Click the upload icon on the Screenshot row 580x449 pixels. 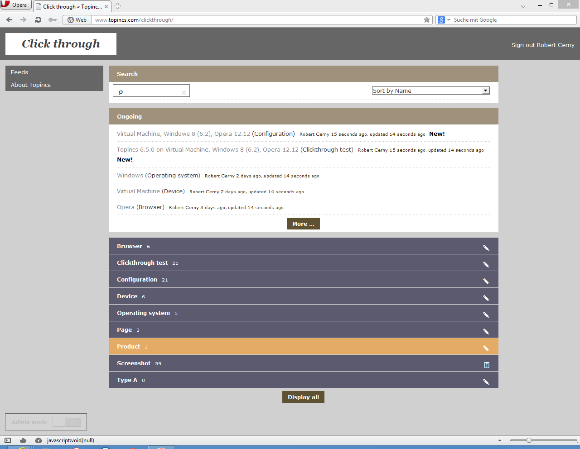486,365
